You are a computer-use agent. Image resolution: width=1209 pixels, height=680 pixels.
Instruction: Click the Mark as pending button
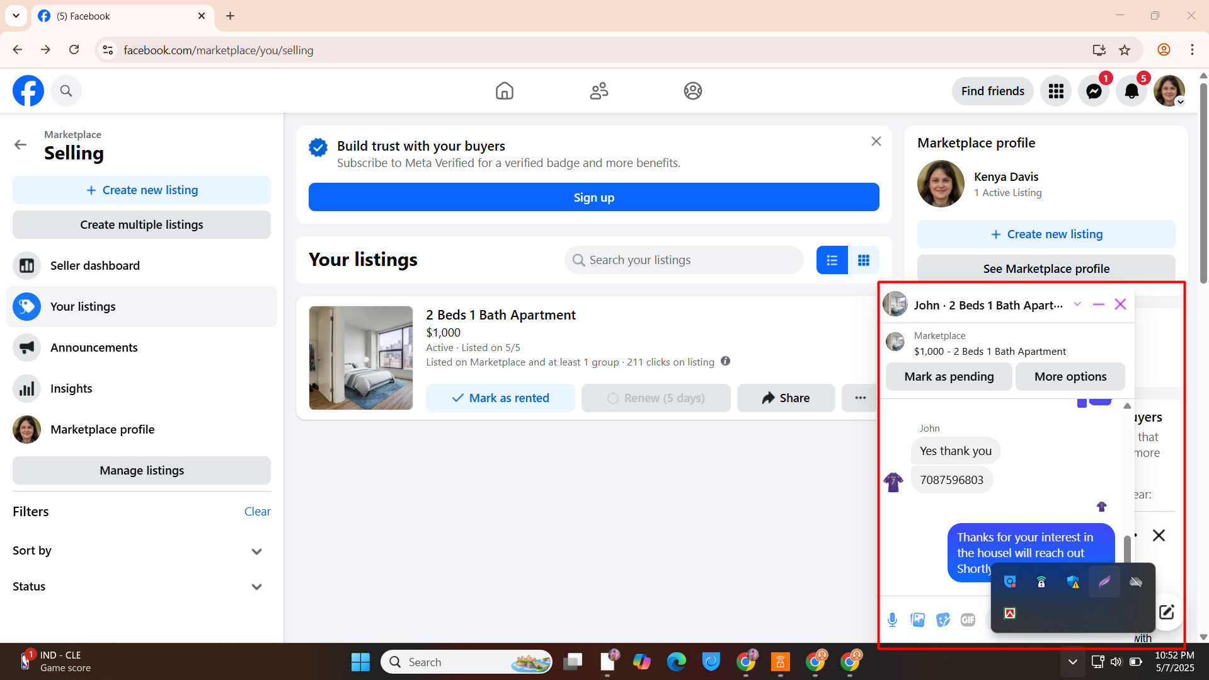(949, 376)
